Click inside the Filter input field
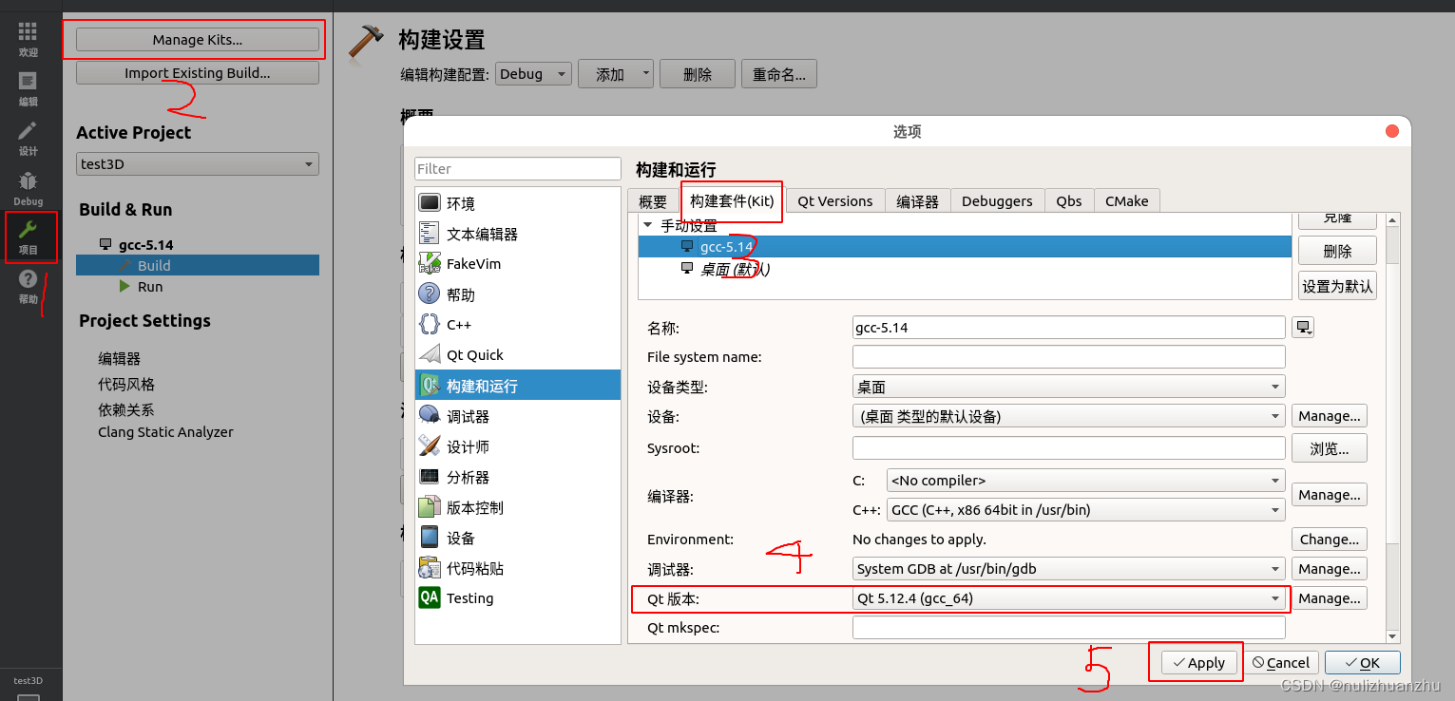 tap(517, 168)
